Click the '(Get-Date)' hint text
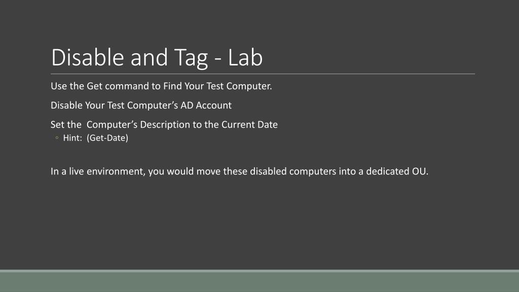 (x=107, y=138)
